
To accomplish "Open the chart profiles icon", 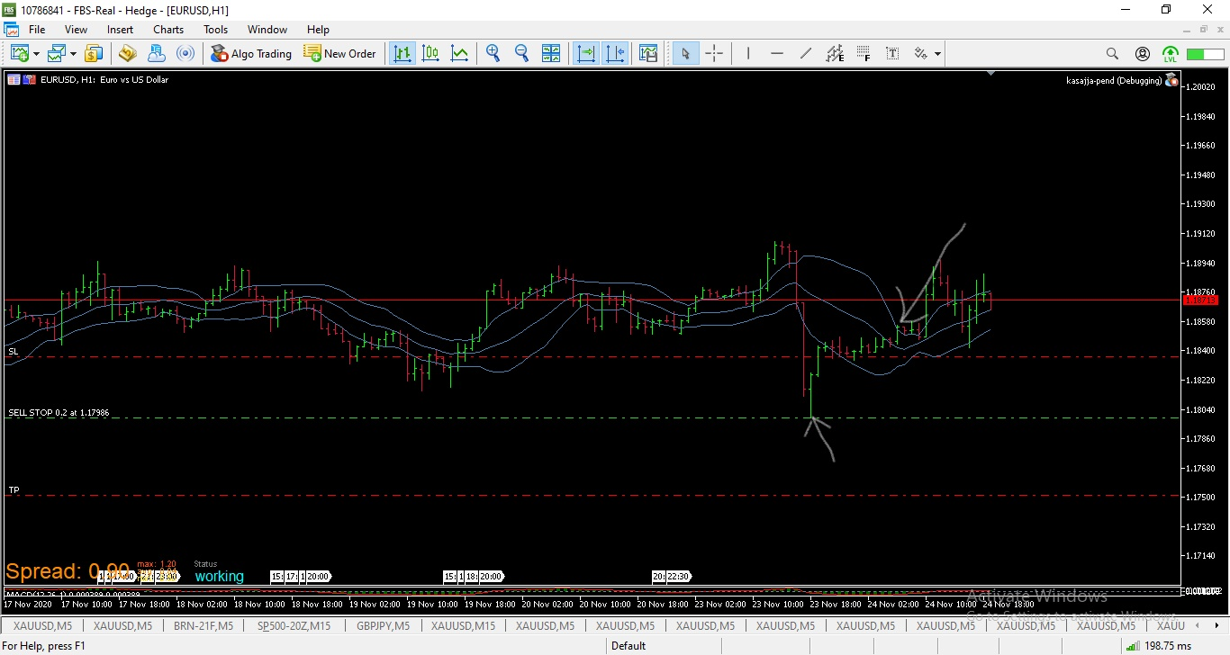I will [x=57, y=54].
